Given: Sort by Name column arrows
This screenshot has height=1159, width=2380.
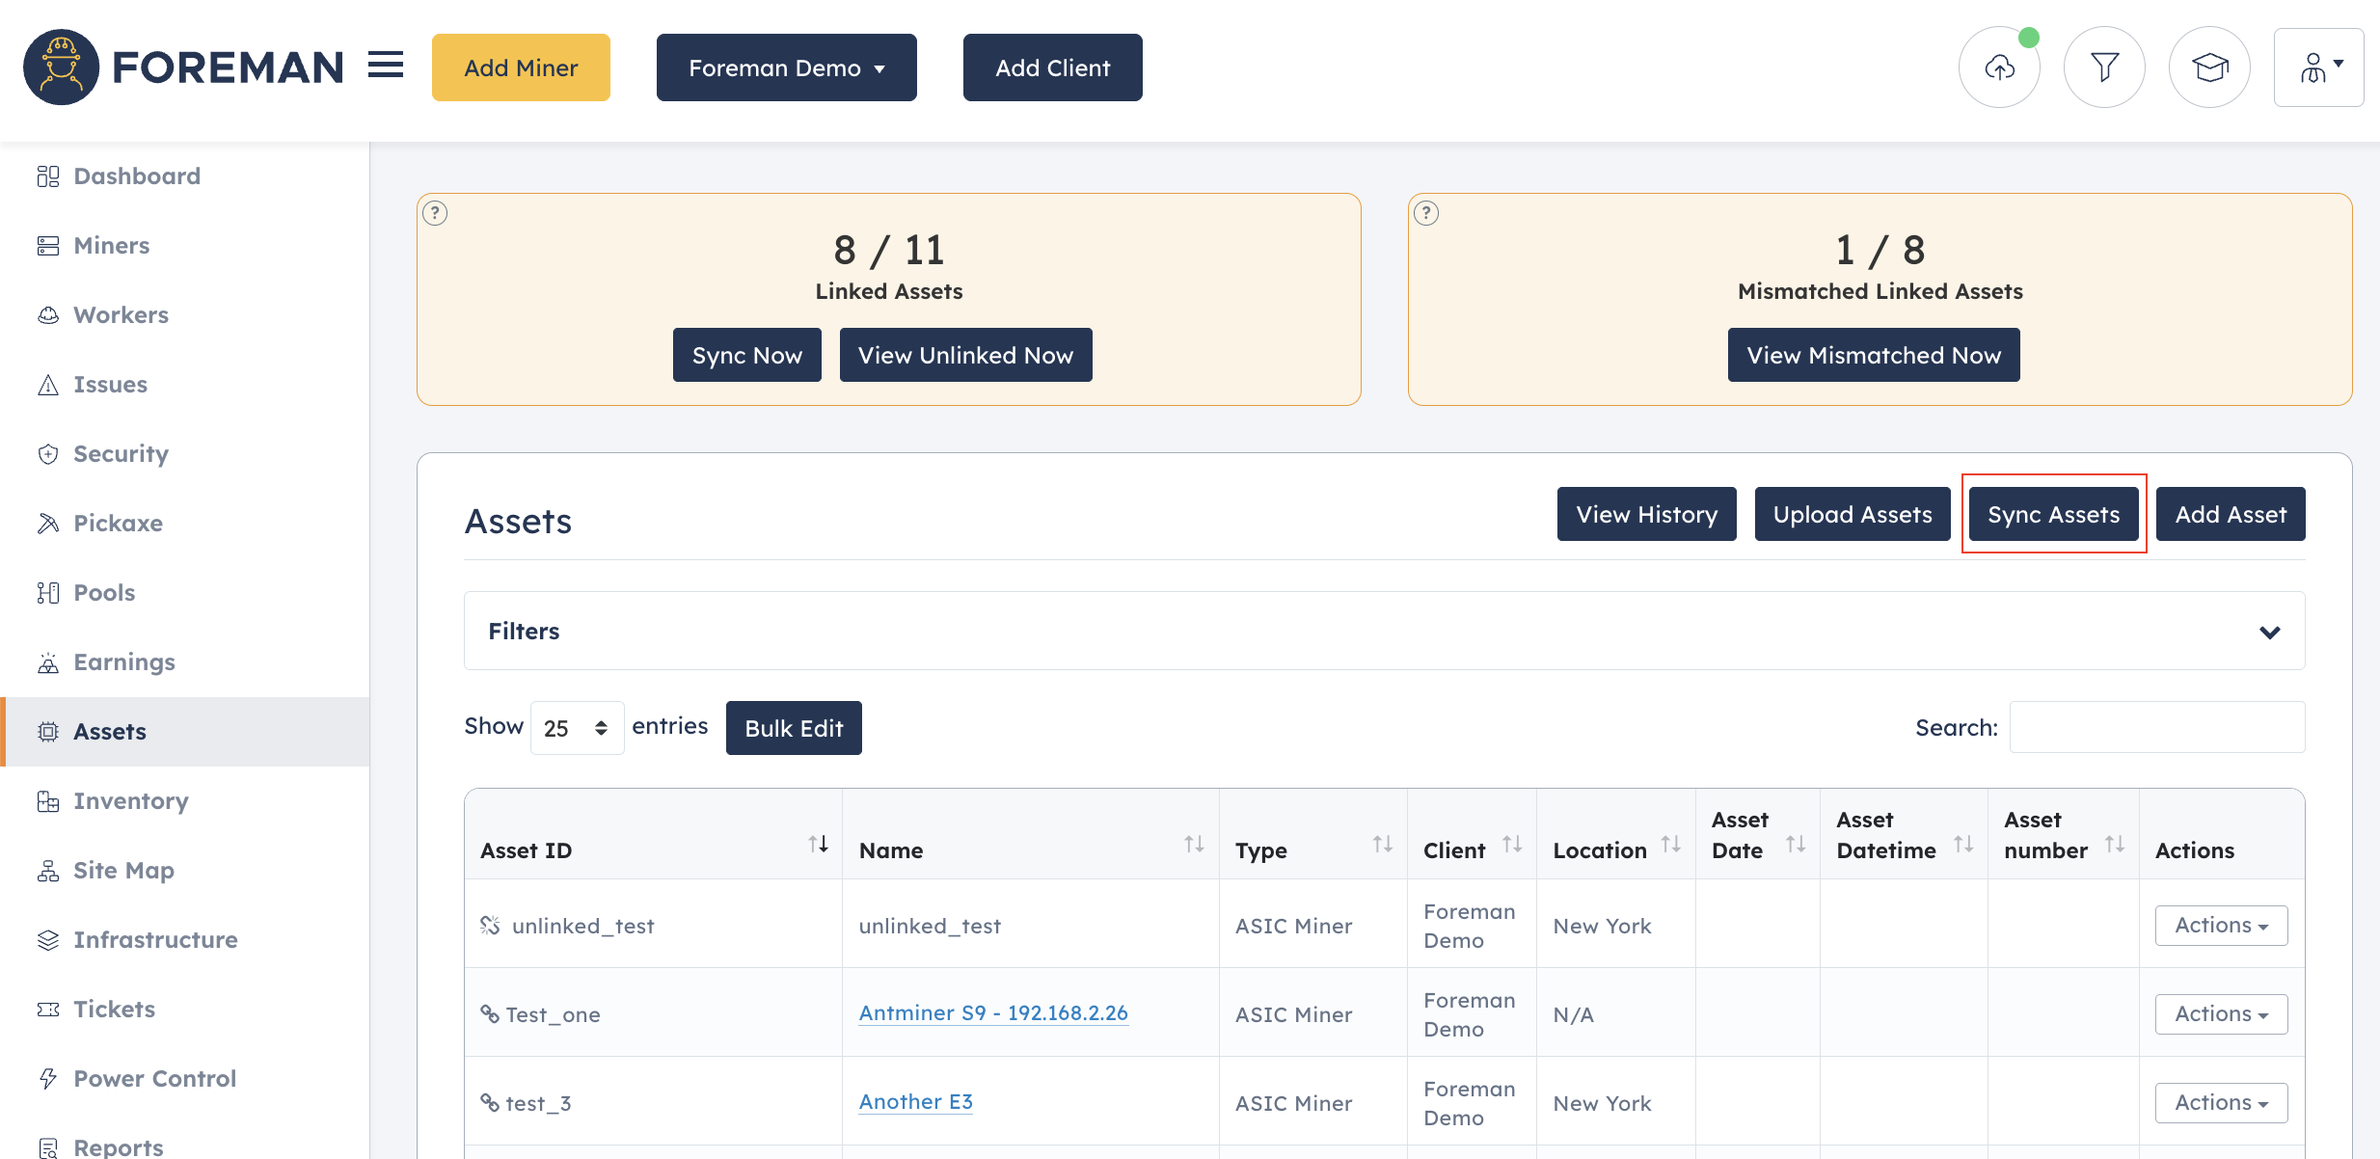Looking at the screenshot, I should (1194, 845).
